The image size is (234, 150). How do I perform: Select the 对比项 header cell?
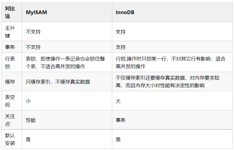pyautogui.click(x=10, y=13)
